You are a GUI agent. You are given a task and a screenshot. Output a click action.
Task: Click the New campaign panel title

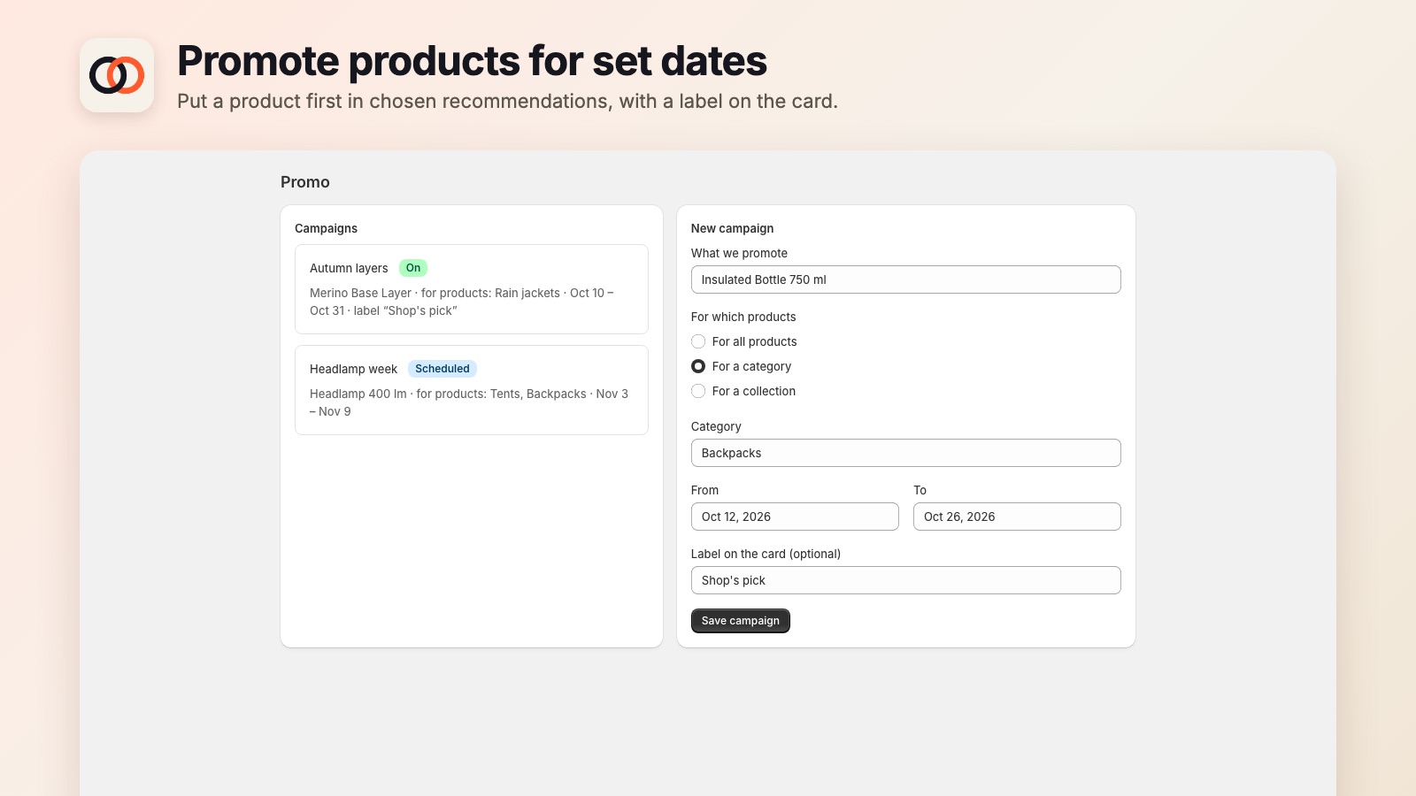[732, 228]
